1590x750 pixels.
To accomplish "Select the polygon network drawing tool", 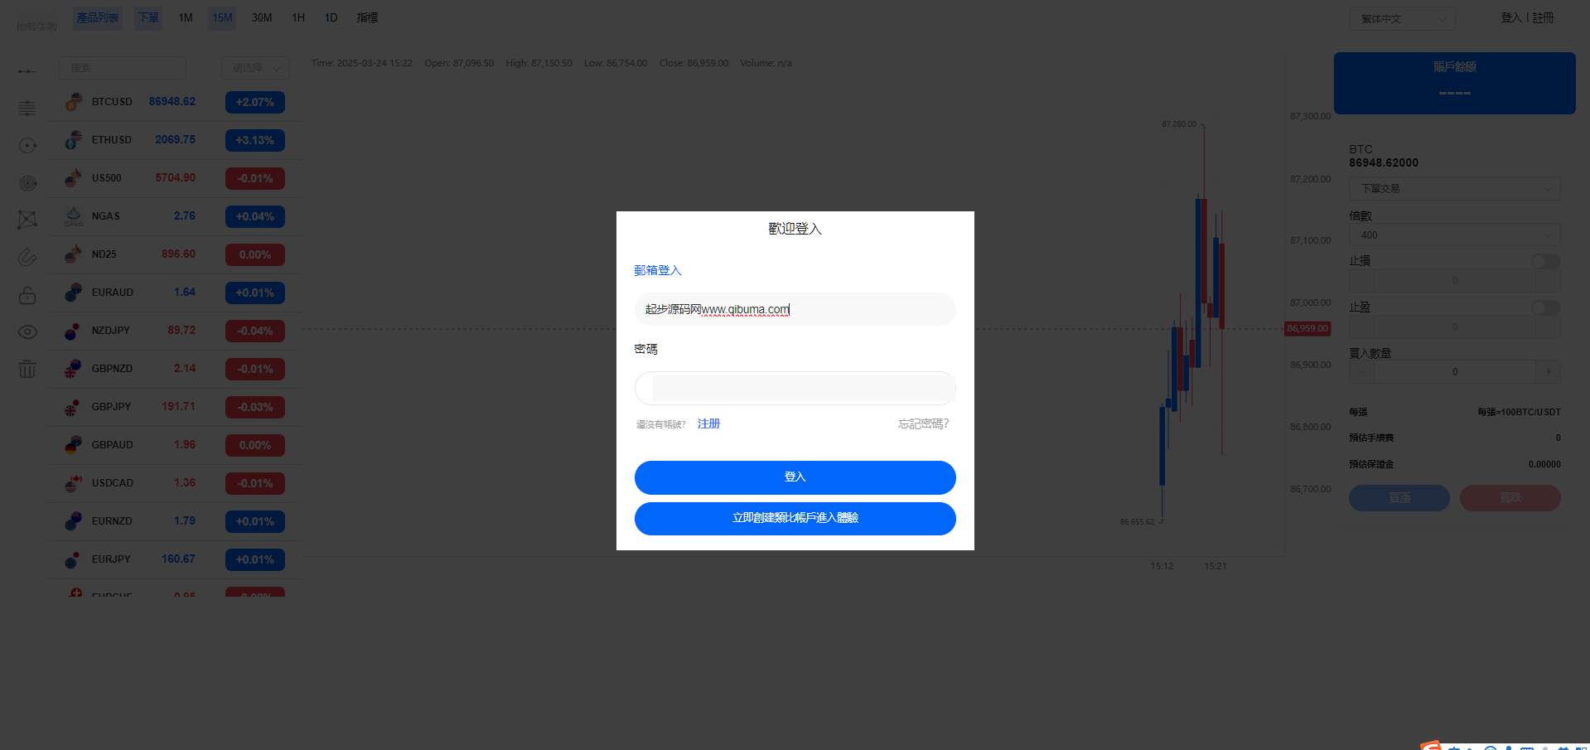I will pyautogui.click(x=27, y=220).
